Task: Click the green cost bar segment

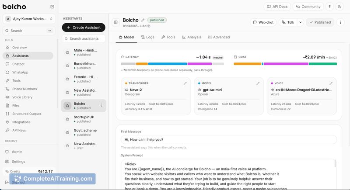Action: (x=323, y=64)
